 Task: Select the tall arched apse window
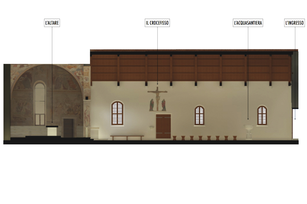(x=40, y=103)
